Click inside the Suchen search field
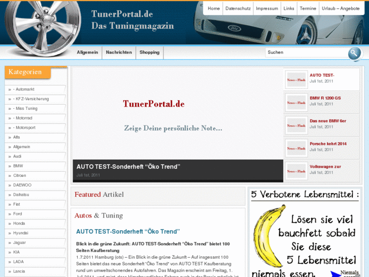Viewport: 369px width, 277px height. click(x=307, y=52)
